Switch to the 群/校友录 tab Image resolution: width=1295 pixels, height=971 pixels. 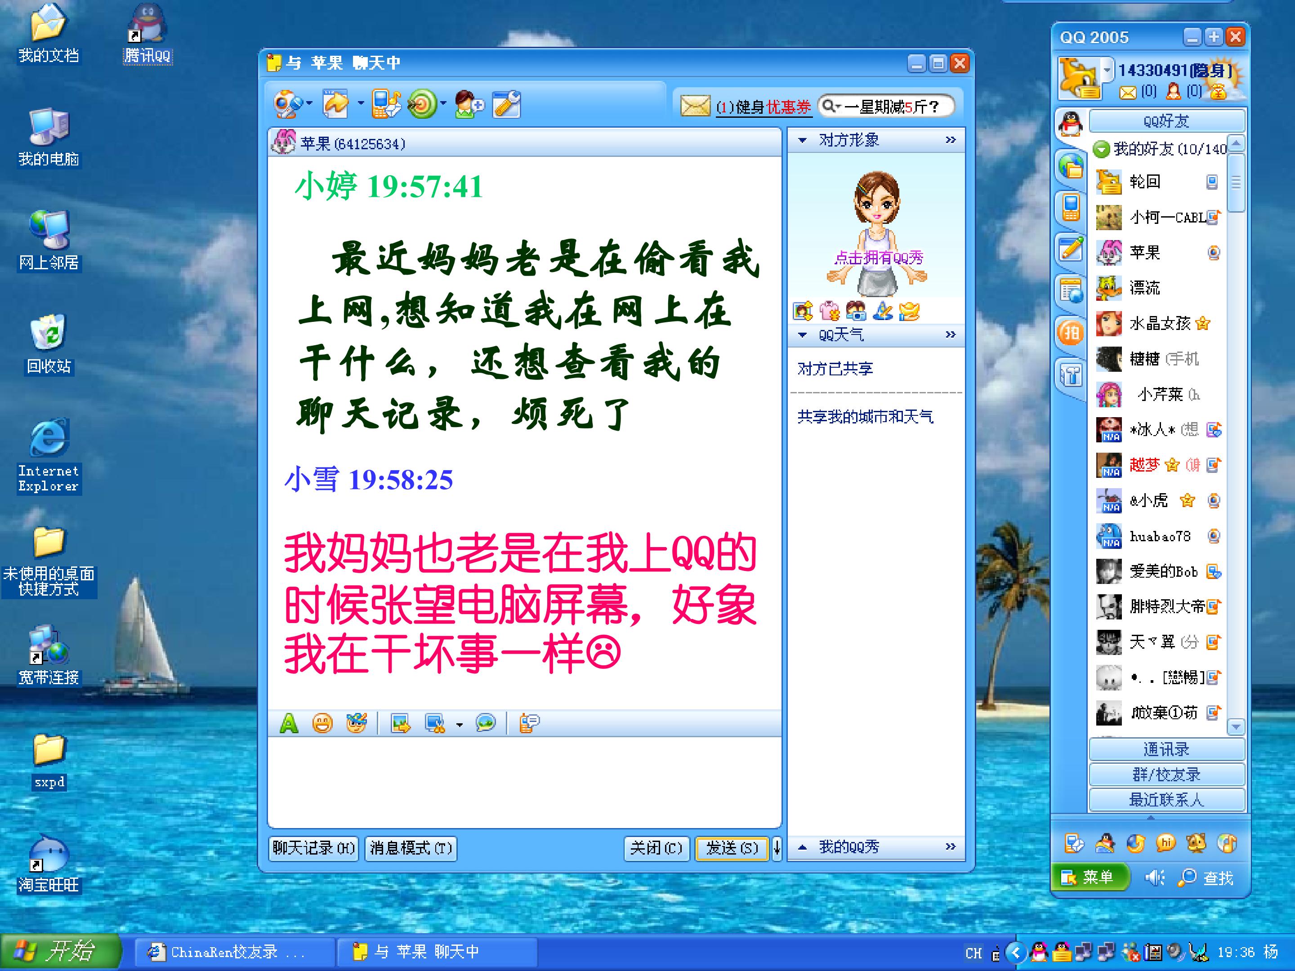tap(1166, 774)
